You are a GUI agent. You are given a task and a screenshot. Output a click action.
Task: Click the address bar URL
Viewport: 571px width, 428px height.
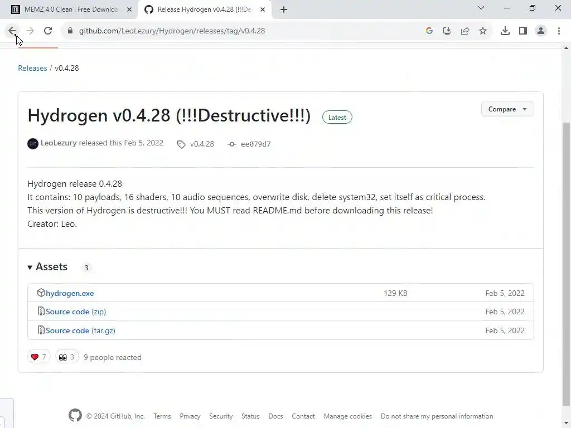[172, 31]
